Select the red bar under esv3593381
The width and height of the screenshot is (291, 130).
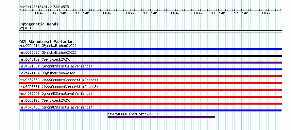click(150, 90)
